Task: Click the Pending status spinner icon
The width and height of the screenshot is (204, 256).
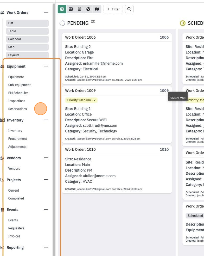Action: (x=62, y=23)
